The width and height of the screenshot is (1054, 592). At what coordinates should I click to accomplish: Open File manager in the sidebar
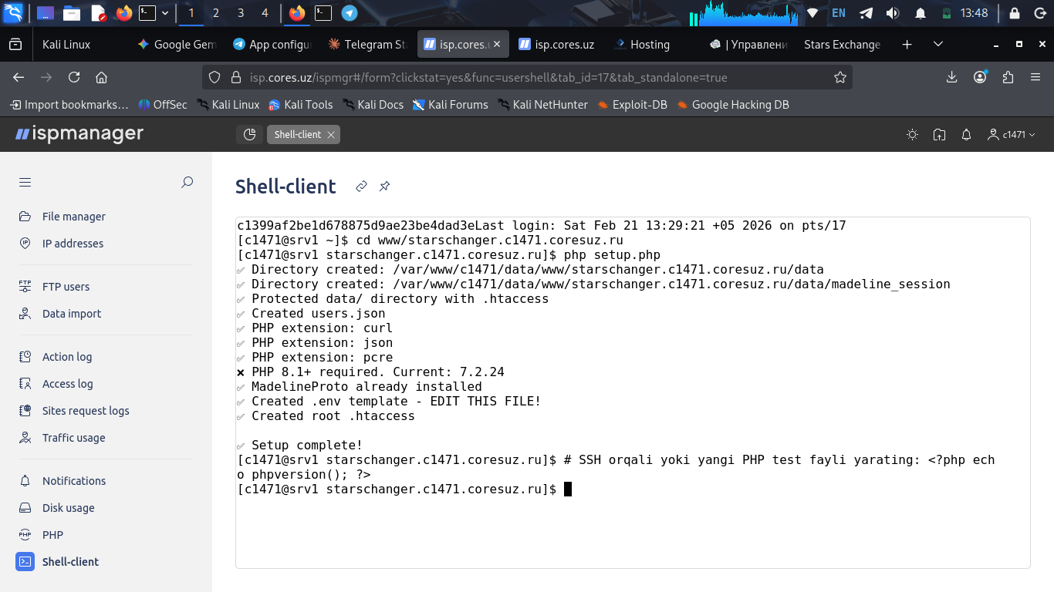pos(73,217)
